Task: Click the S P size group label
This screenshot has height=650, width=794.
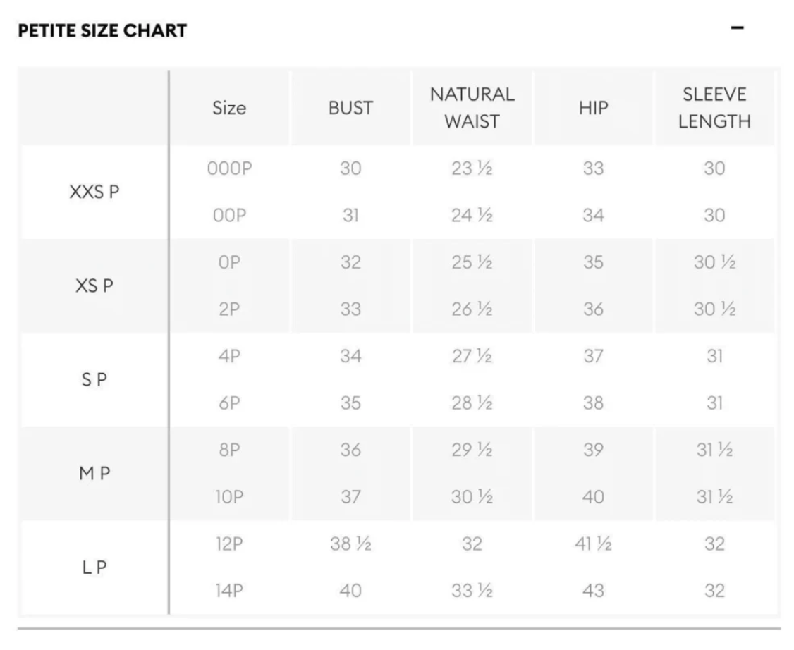Action: pos(94,379)
